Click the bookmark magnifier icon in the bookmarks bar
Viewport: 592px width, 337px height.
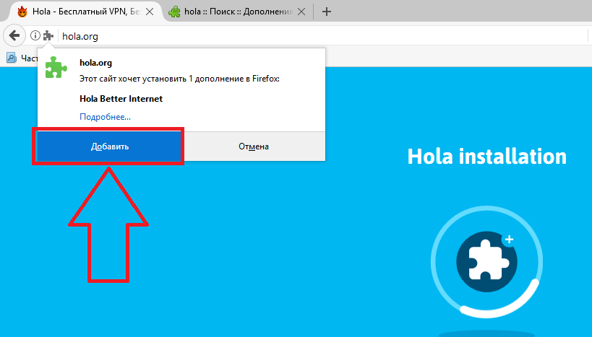tap(12, 58)
